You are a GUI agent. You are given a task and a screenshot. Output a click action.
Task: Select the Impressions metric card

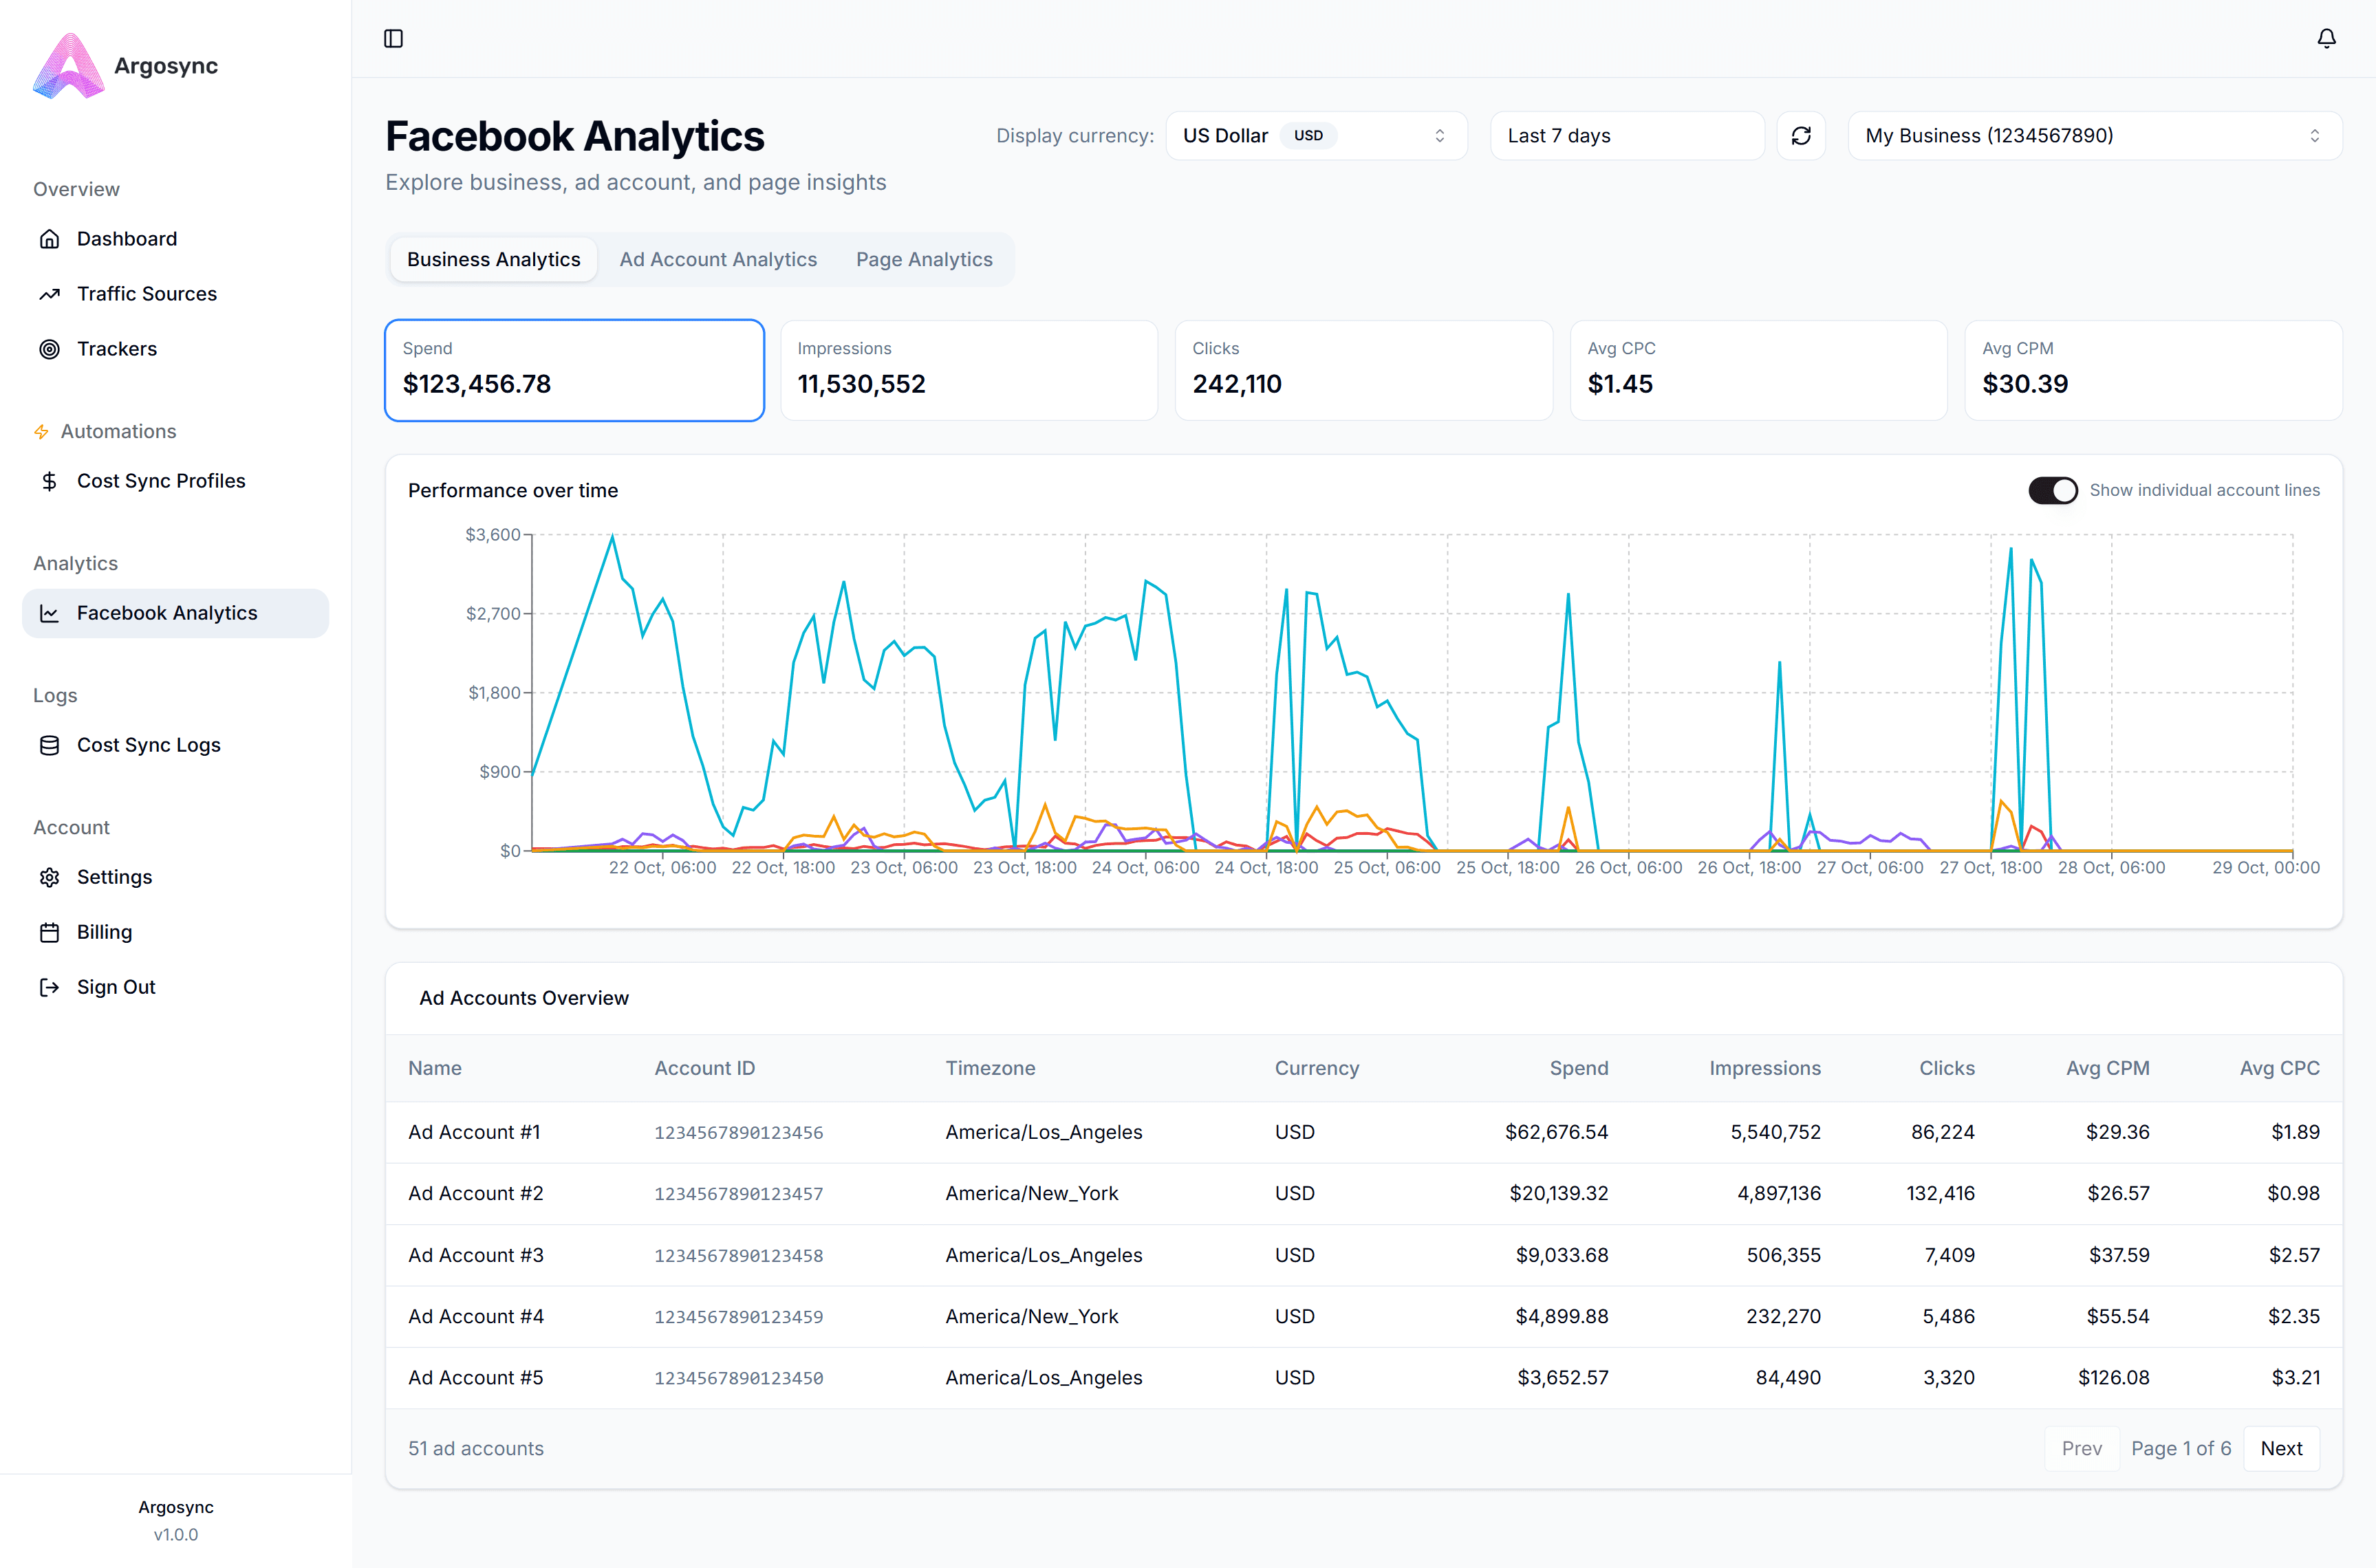[968, 369]
